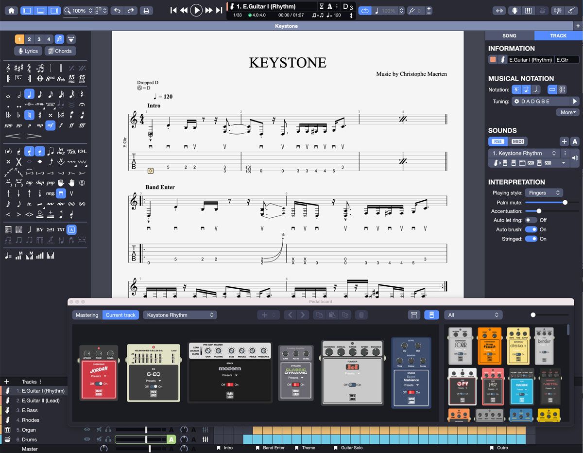
Task: Open the Lyrics editor
Action: 28,51
